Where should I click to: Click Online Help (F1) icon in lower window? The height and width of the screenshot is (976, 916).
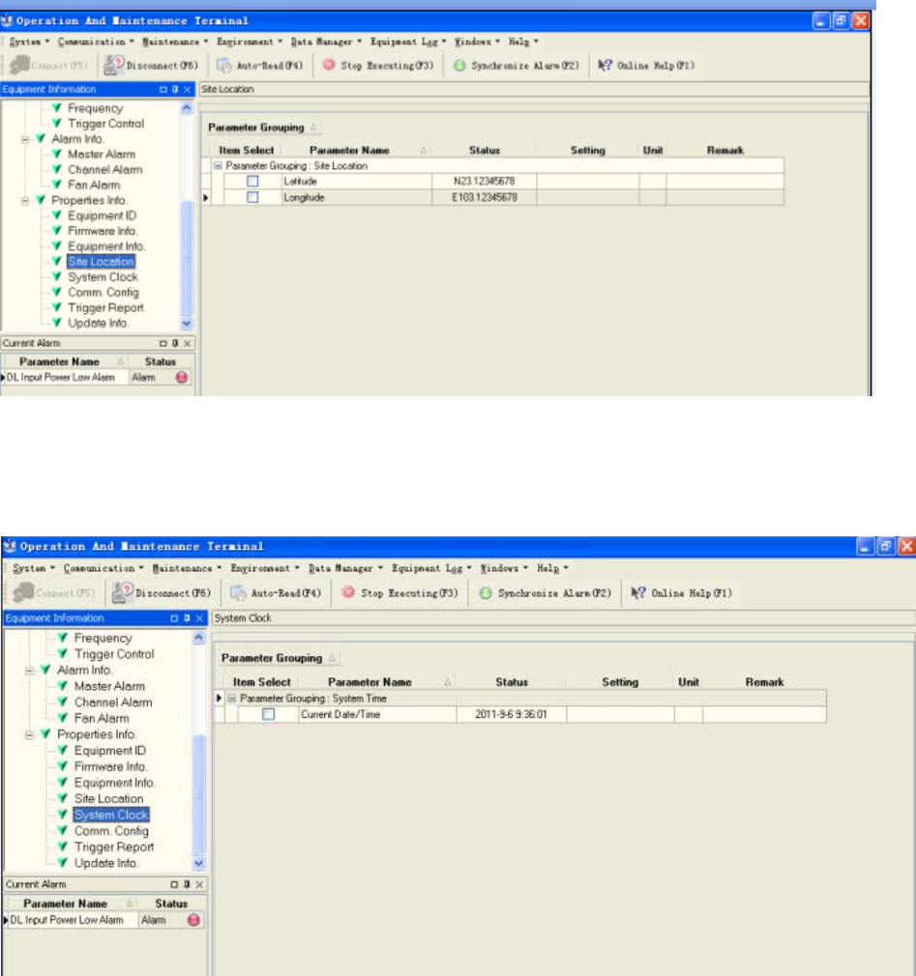point(638,593)
